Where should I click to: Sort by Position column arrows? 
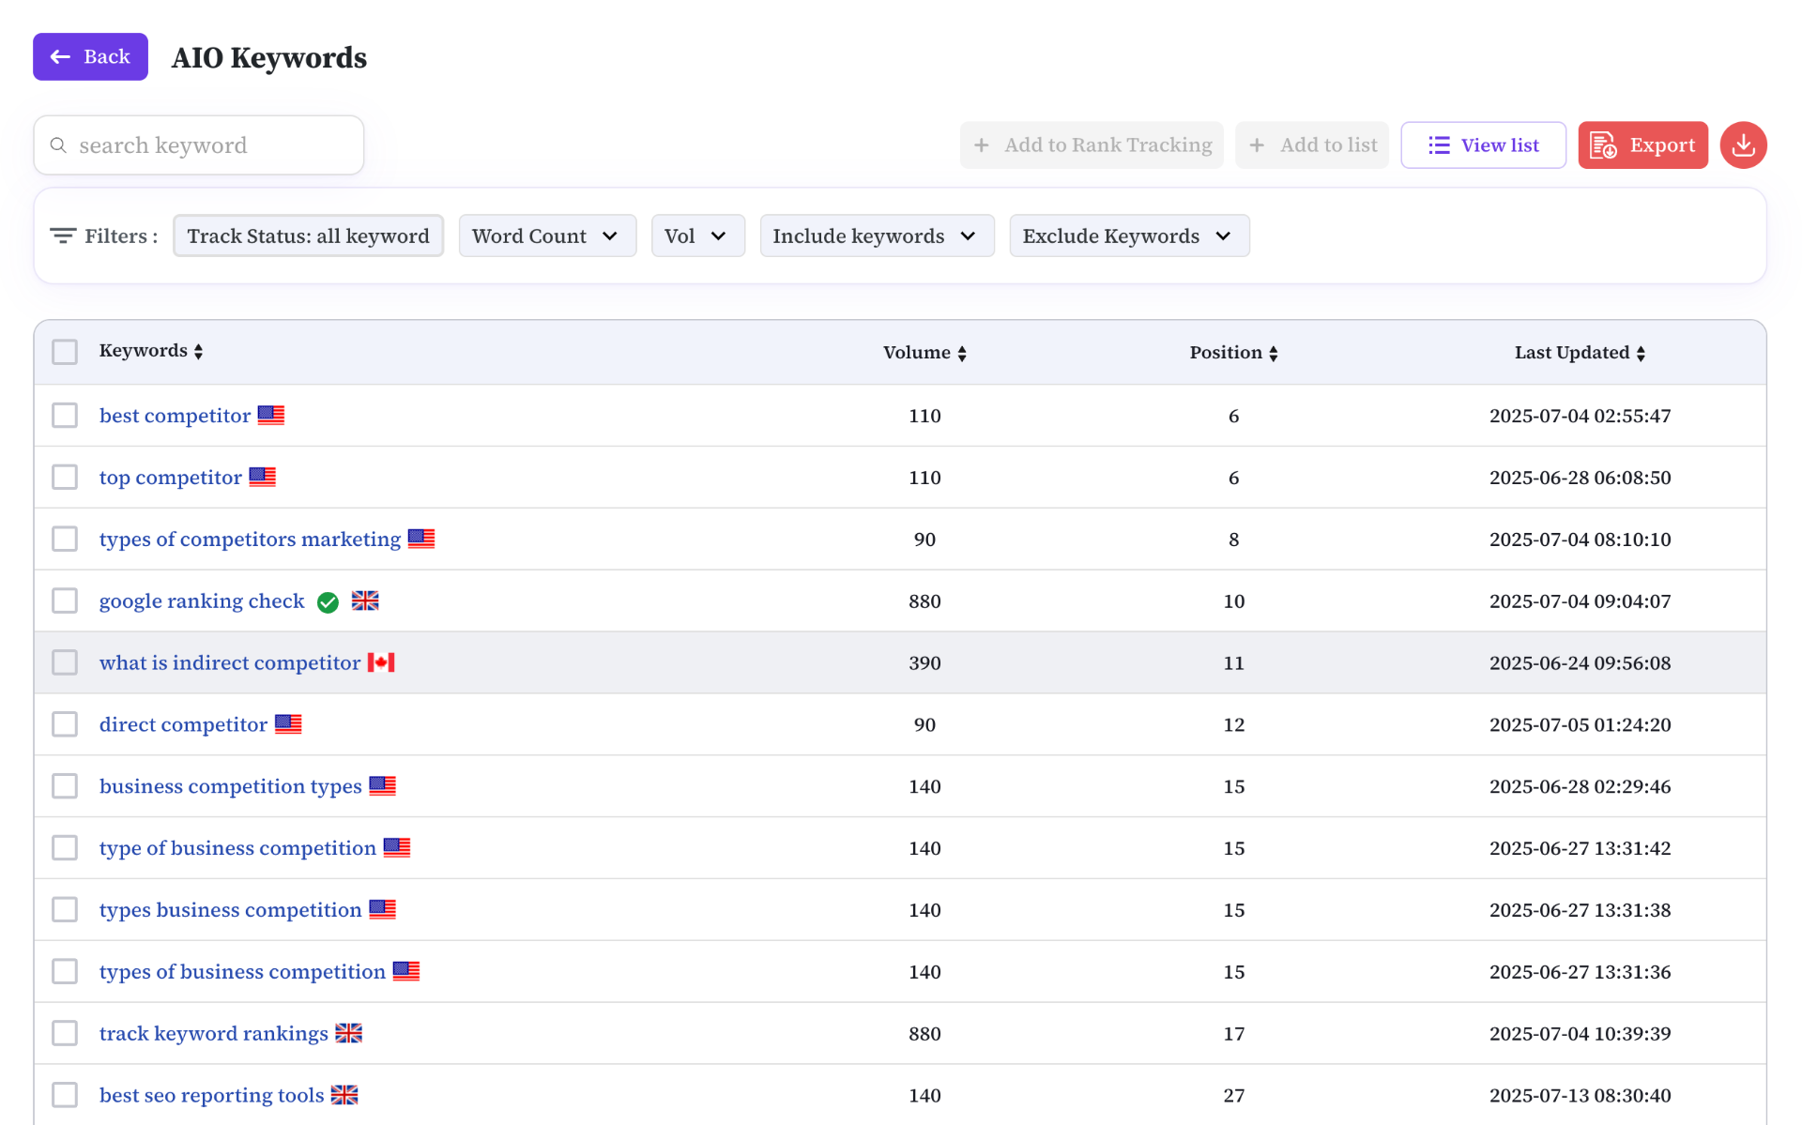(1274, 354)
